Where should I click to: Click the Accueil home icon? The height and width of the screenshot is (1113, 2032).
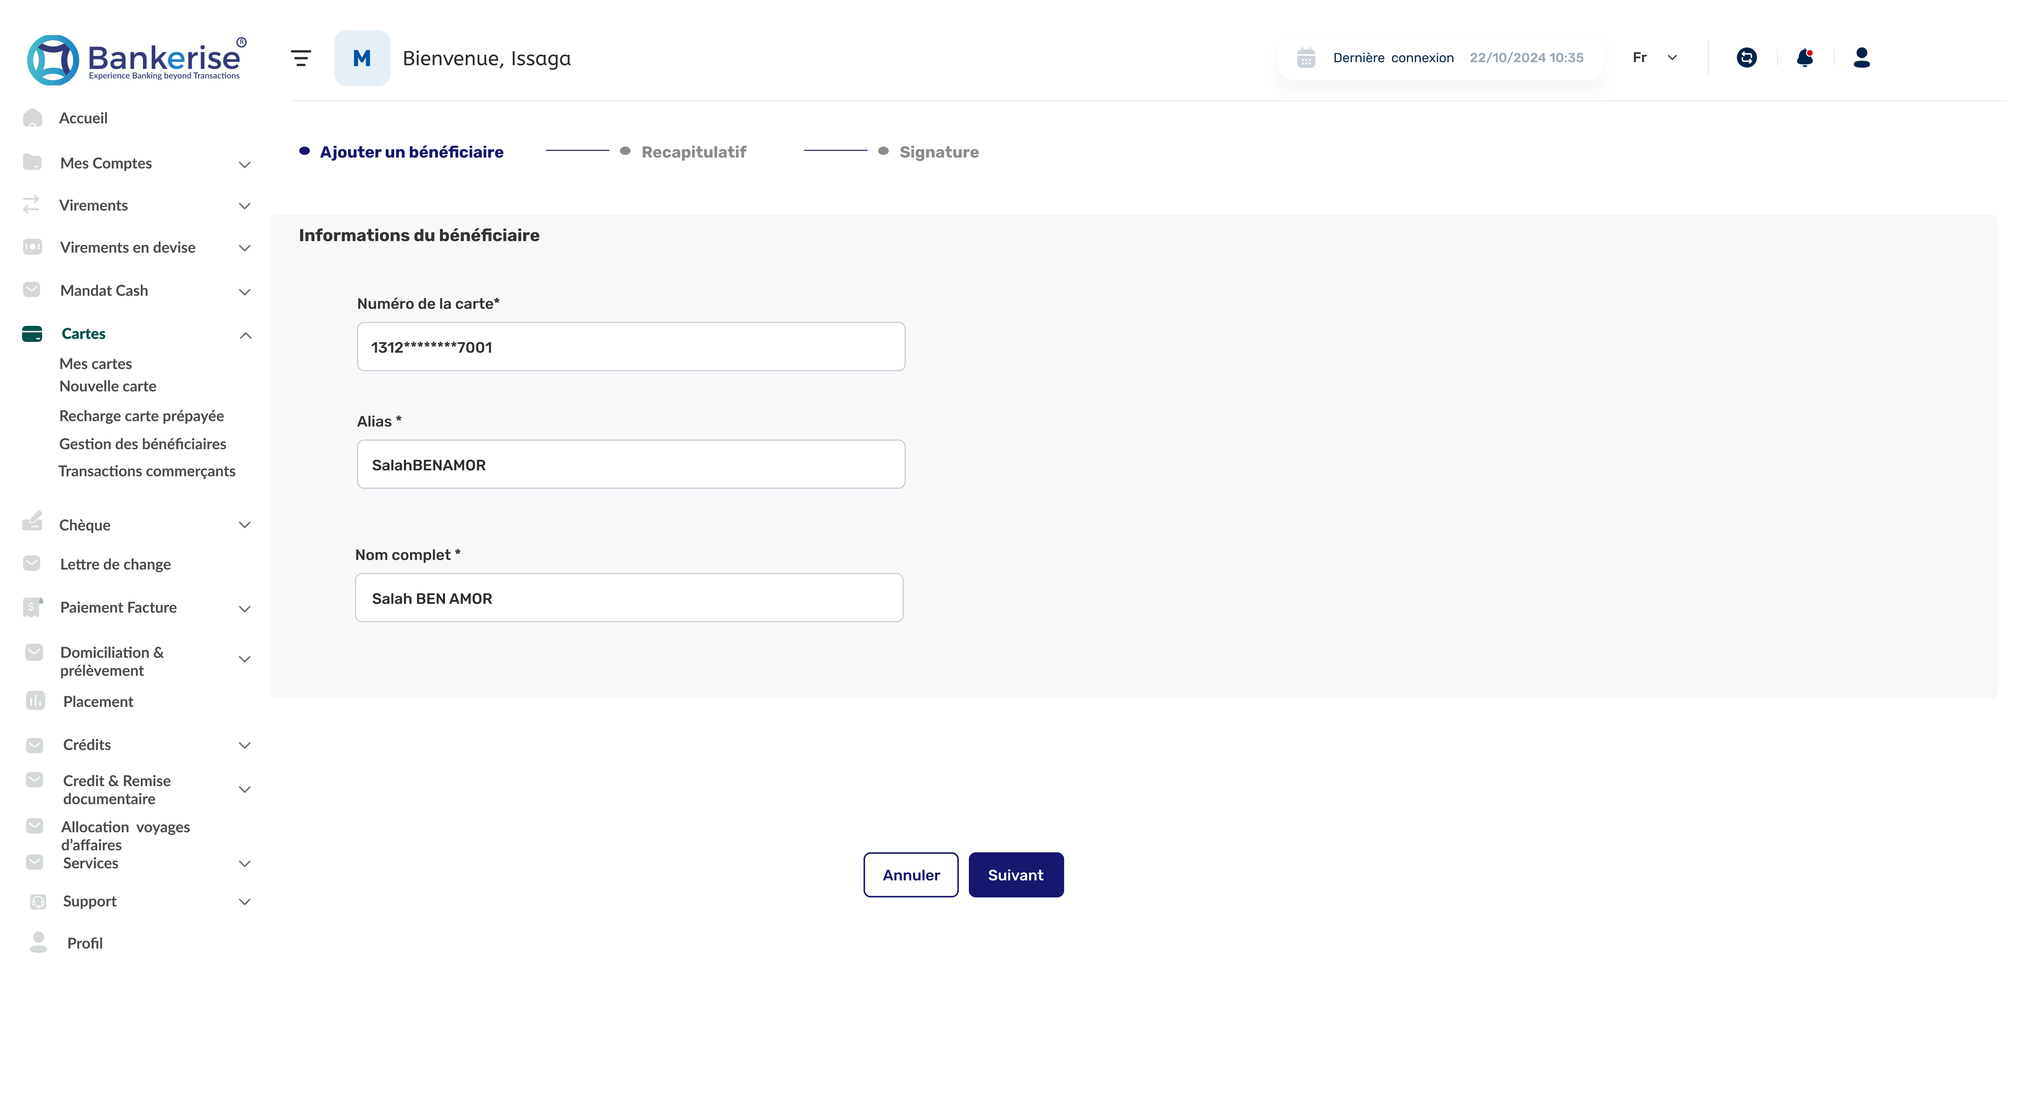(32, 118)
